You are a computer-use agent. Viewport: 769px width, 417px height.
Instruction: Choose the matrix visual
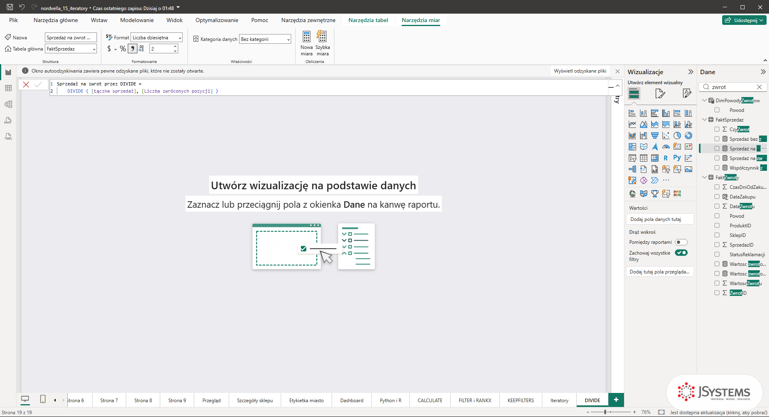point(654,158)
